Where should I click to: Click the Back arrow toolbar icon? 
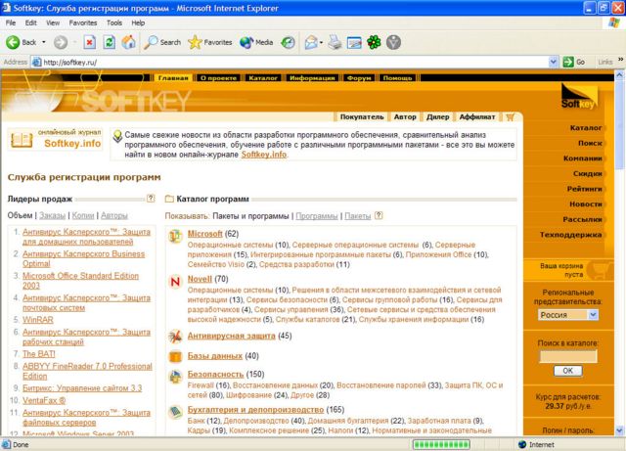pyautogui.click(x=13, y=42)
